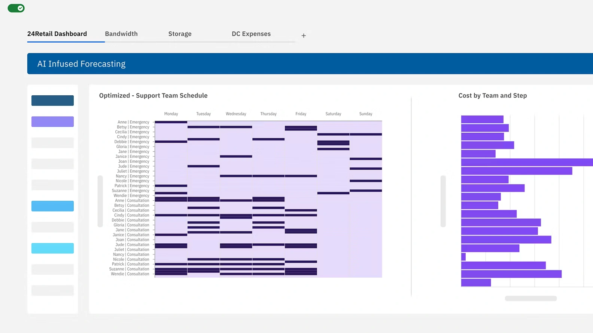Select the dark navy sidebar block

coord(52,101)
